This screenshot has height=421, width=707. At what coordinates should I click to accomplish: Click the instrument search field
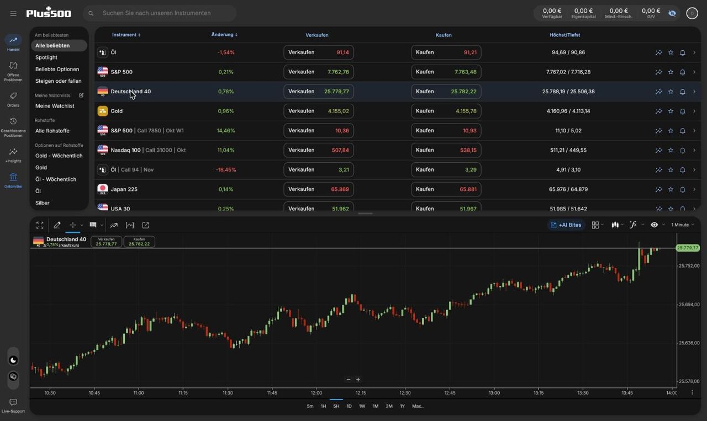160,13
